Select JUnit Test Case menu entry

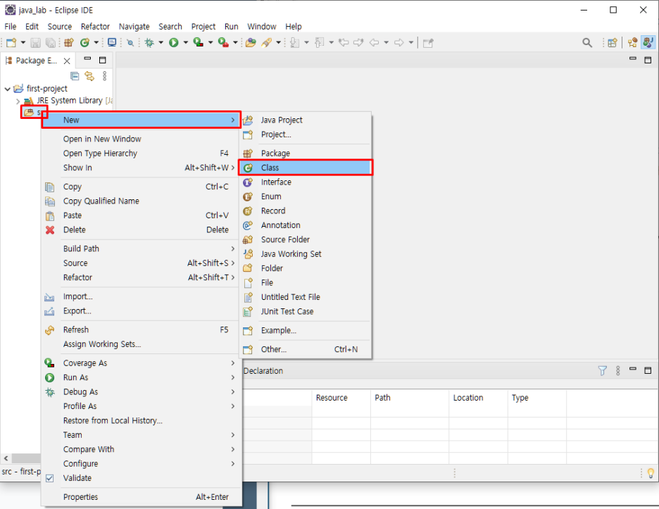[306, 311]
